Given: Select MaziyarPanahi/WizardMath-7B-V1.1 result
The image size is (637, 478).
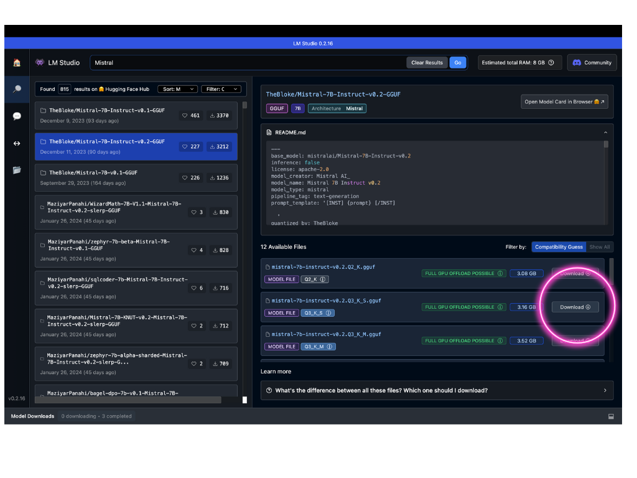Looking at the screenshot, I should [136, 212].
